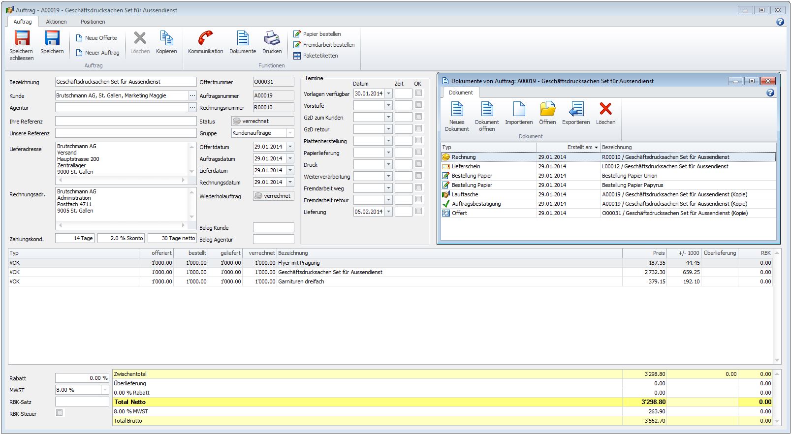Check the OK box for Vorlagen verfügbar
The image size is (791, 434).
(418, 93)
